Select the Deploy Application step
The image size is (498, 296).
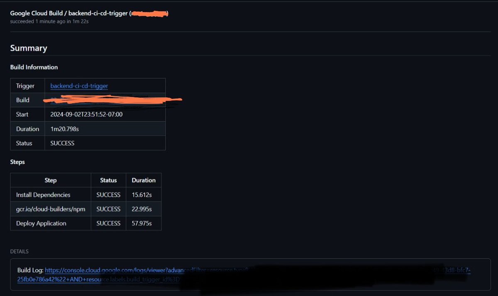pyautogui.click(x=41, y=223)
